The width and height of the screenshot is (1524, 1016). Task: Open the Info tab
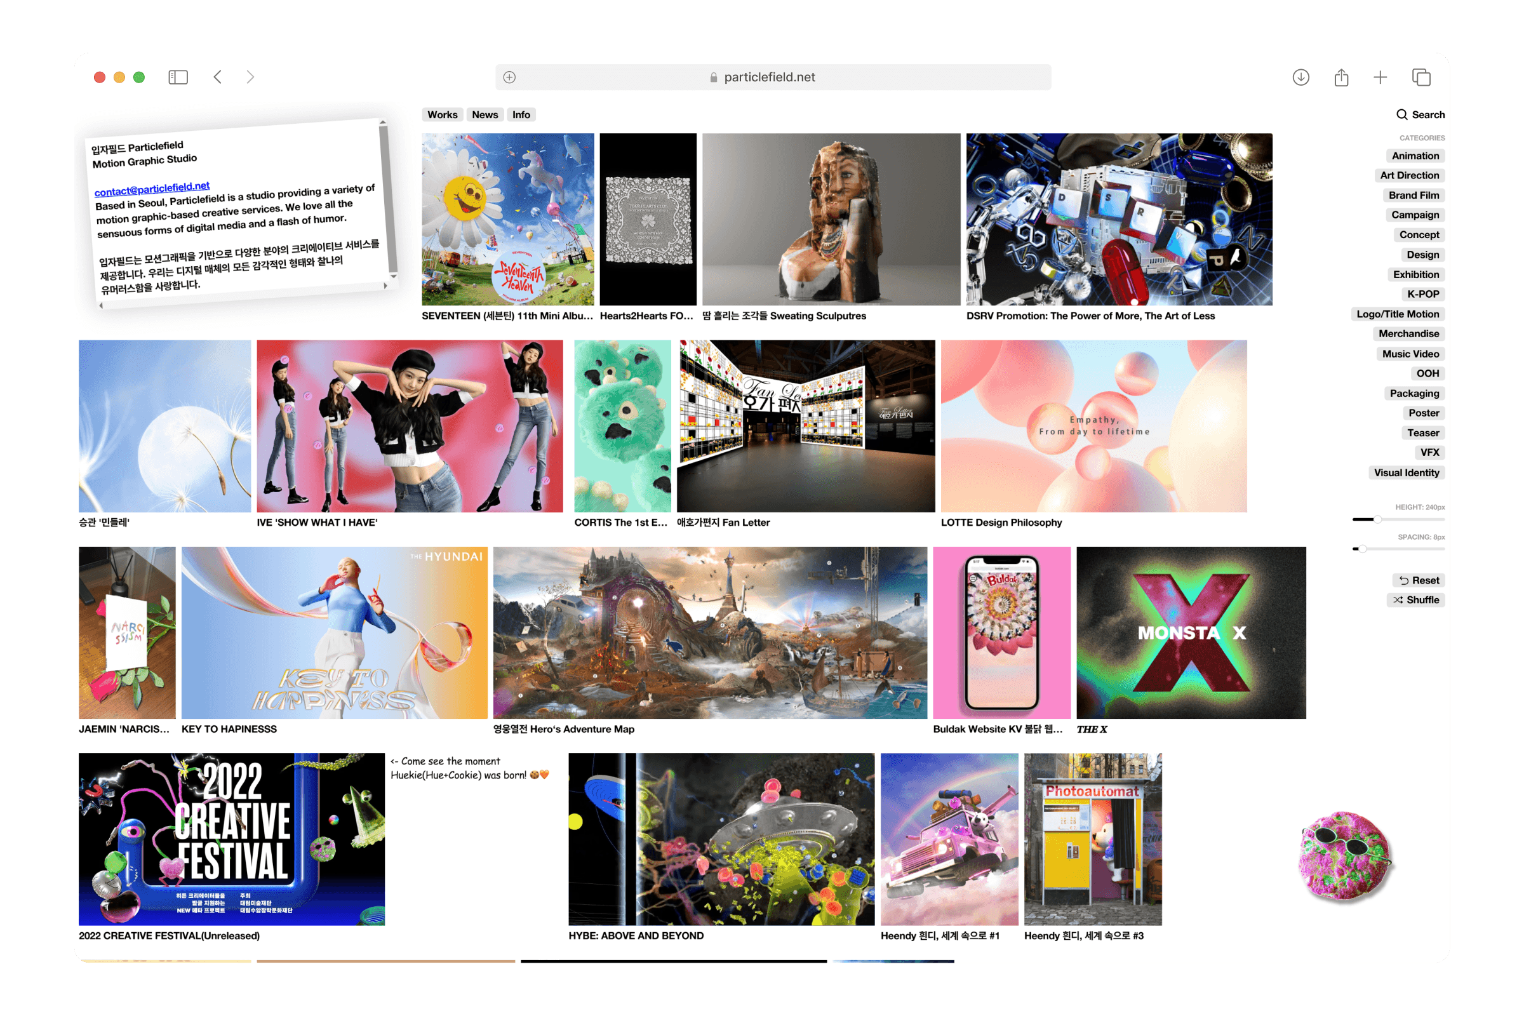[x=521, y=115]
